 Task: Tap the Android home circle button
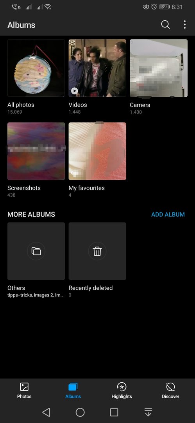[x=80, y=412]
